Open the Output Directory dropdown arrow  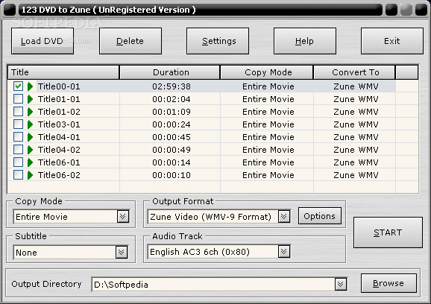tap(341, 284)
